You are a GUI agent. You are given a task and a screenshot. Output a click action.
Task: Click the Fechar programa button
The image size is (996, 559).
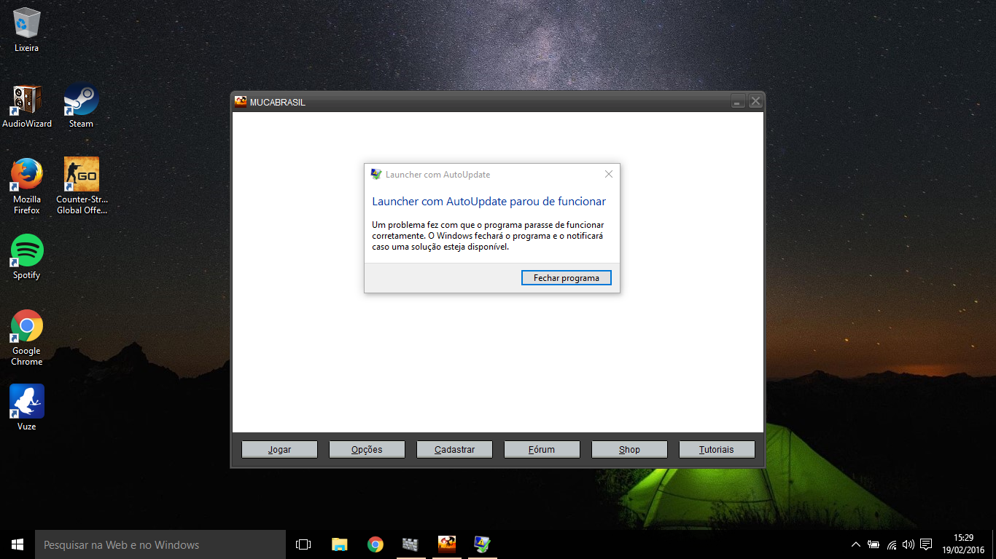[566, 278]
